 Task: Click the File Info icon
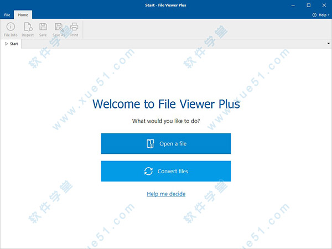(10, 27)
